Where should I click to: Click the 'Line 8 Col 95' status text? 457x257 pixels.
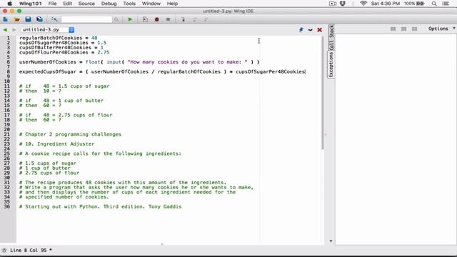pos(29,251)
